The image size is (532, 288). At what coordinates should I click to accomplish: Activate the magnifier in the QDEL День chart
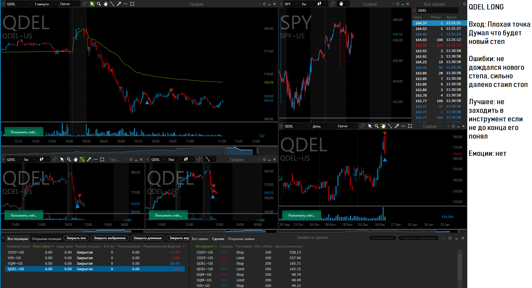tap(377, 126)
